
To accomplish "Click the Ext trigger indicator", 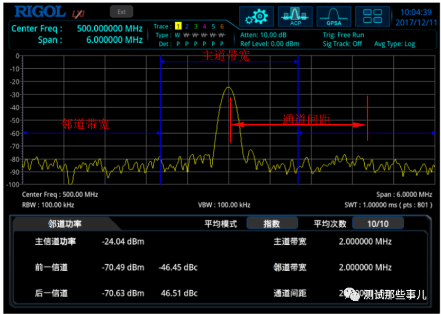I will tap(121, 10).
